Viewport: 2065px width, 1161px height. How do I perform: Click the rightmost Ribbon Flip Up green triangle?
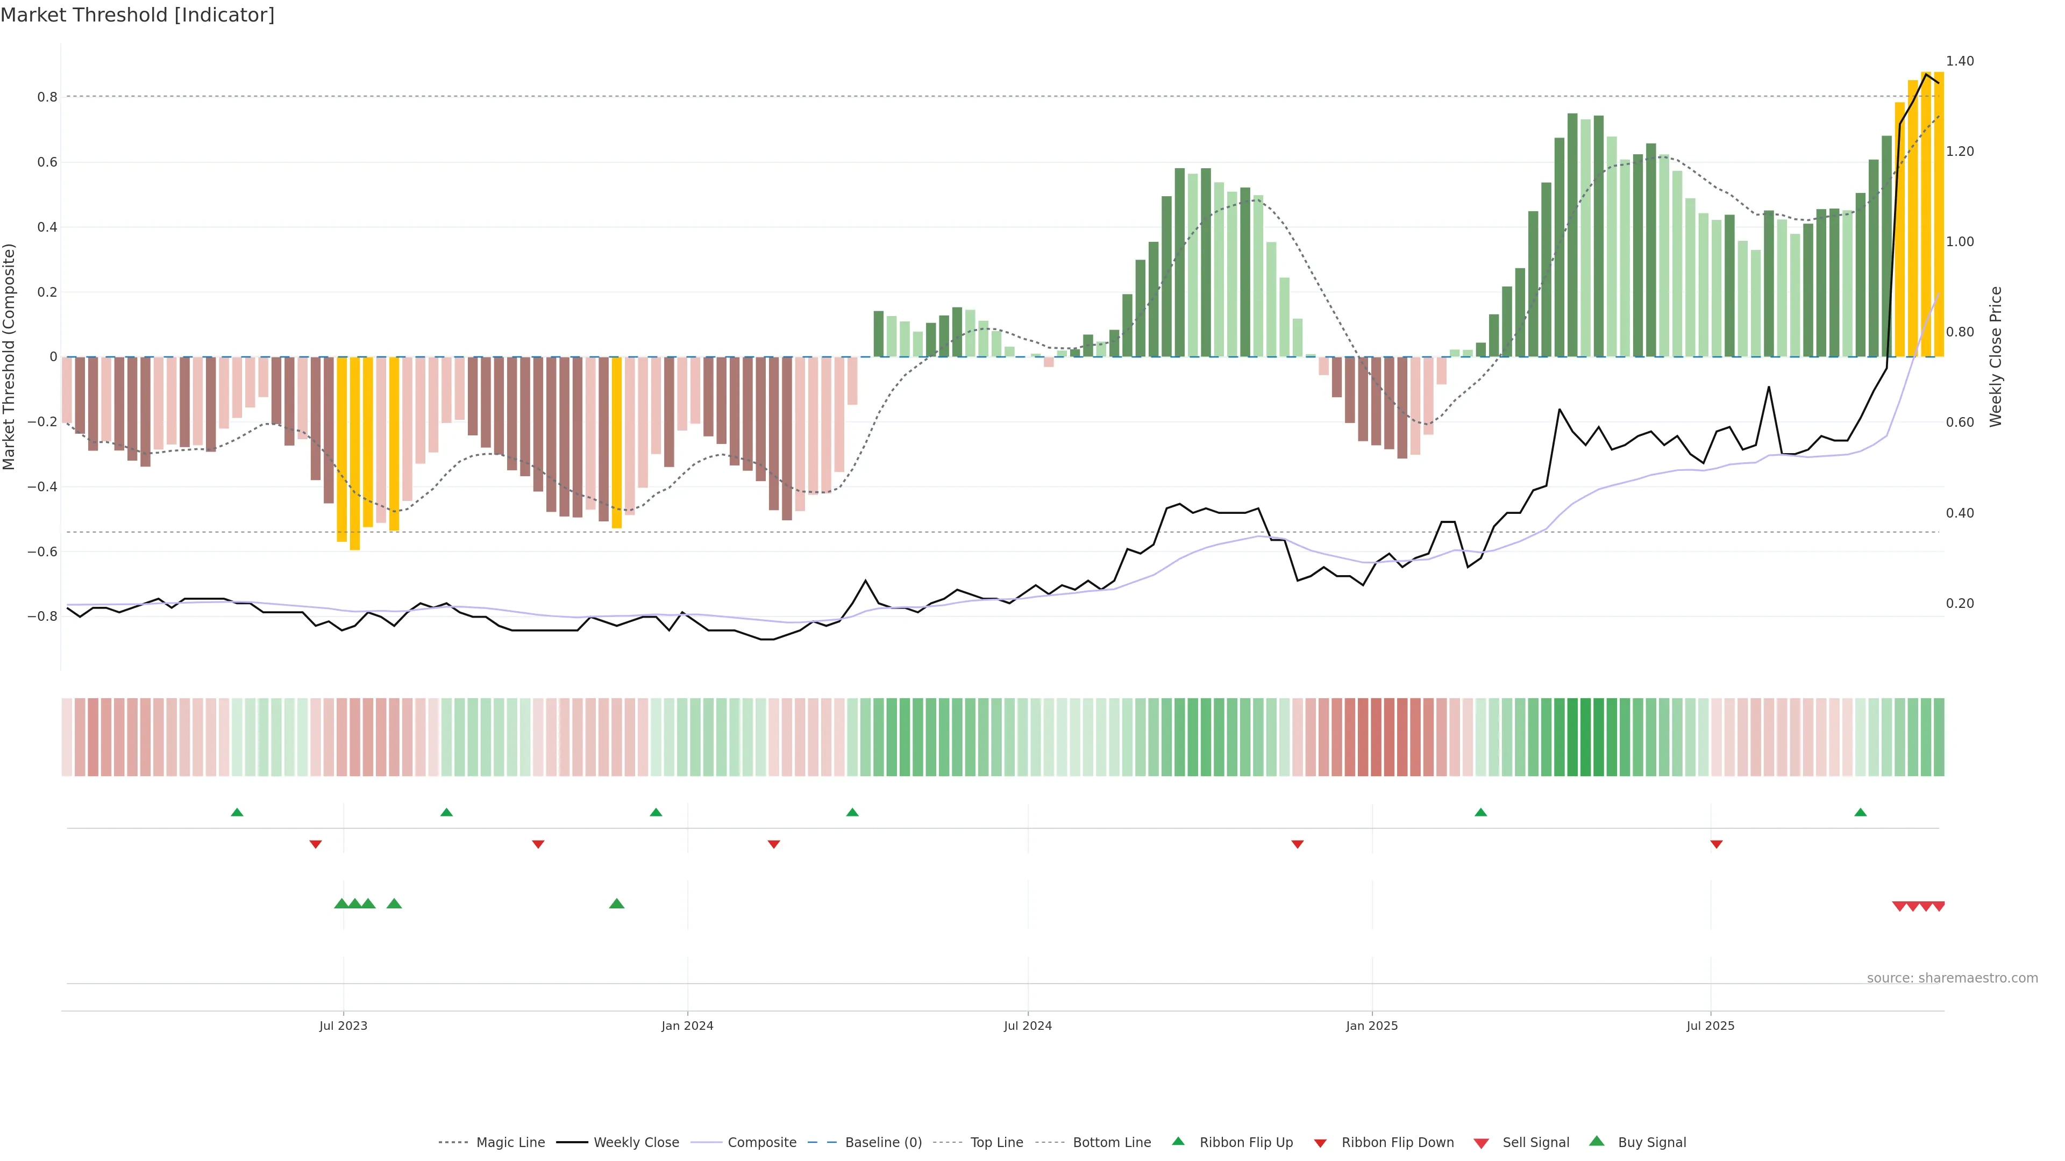pos(1860,813)
